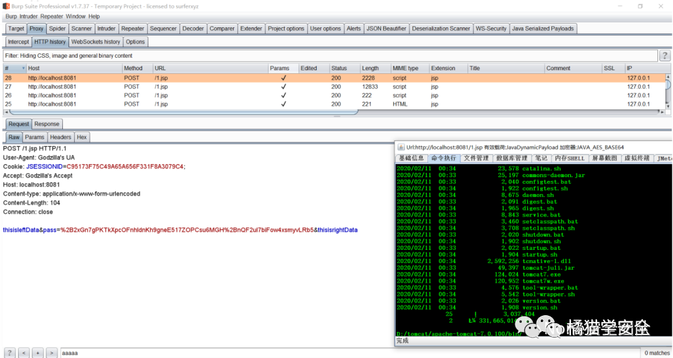Screen dimensions: 673x358
Task: Click the plus search options button
Action: pyautogui.click(x=38, y=353)
